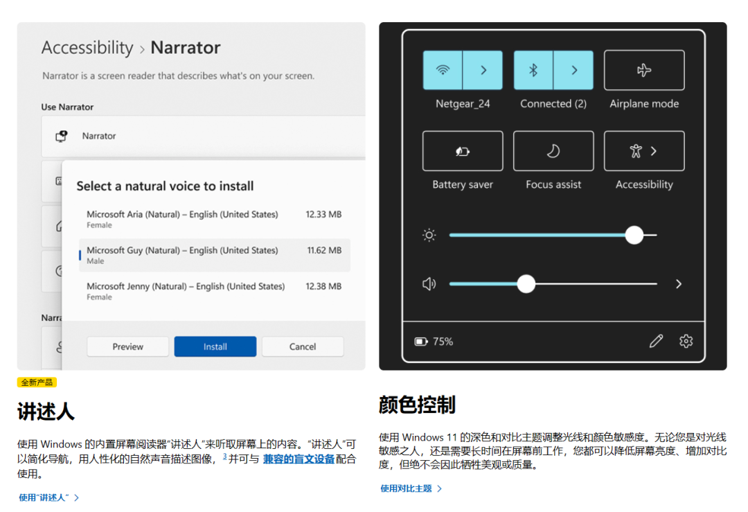Open the Narrator setting row

click(203, 136)
